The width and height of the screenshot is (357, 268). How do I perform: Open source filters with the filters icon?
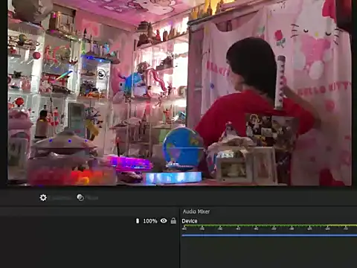(80, 197)
